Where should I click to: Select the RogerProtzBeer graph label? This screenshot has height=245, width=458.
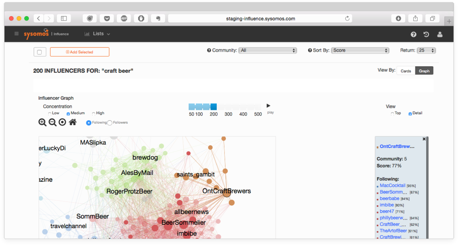click(129, 191)
